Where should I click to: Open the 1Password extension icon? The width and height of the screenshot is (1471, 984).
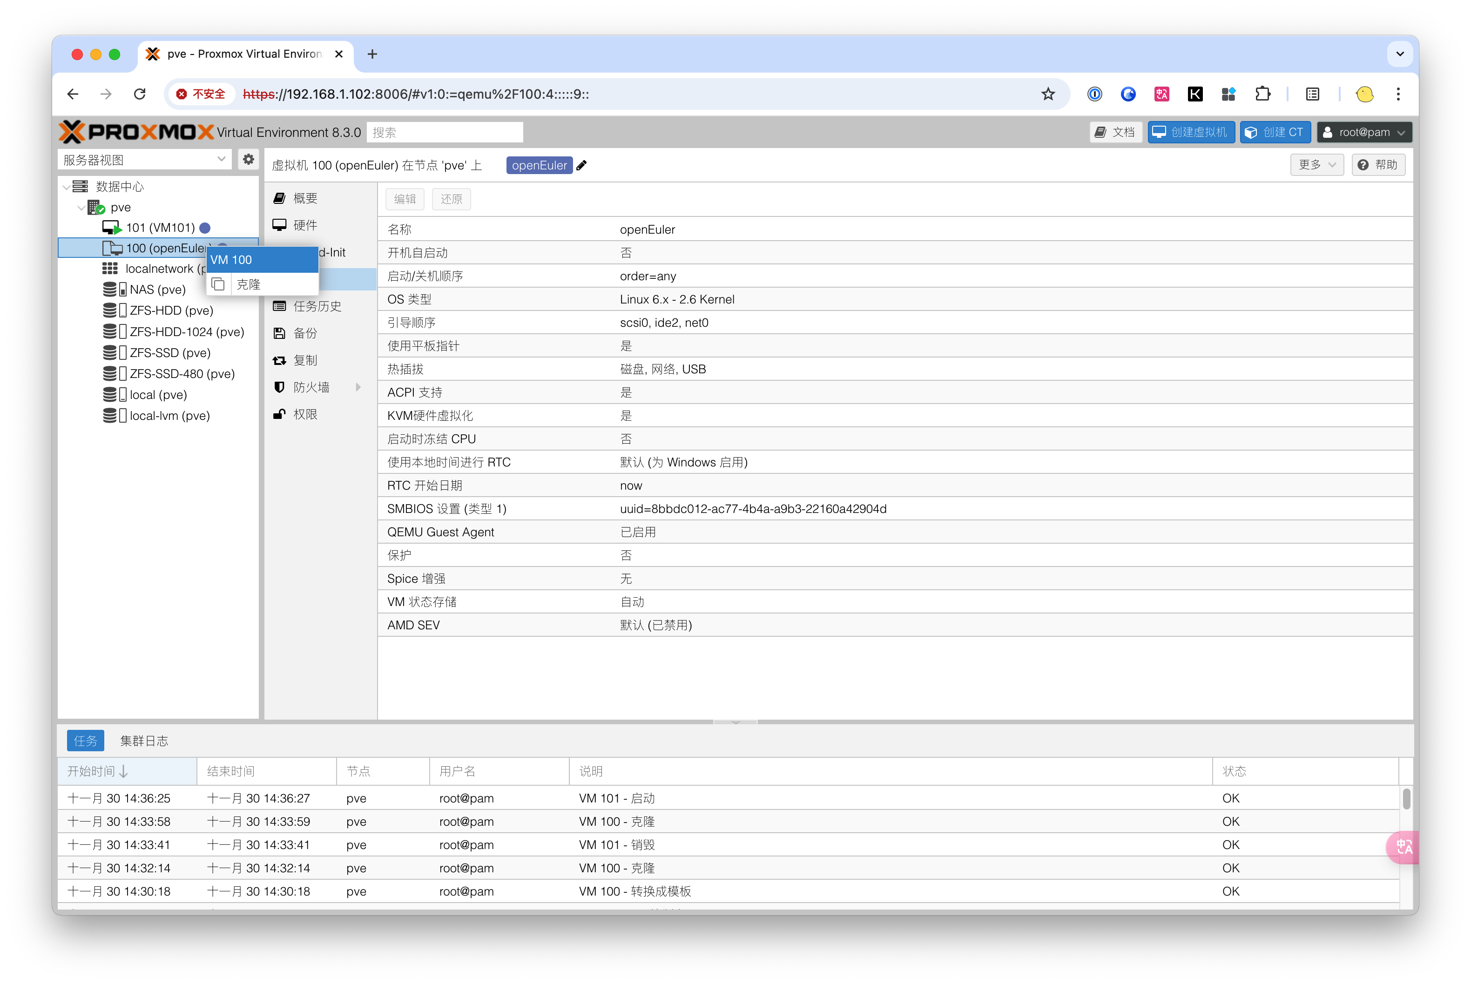pyautogui.click(x=1094, y=94)
